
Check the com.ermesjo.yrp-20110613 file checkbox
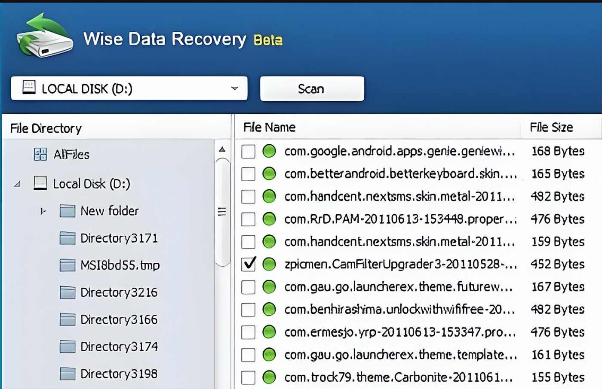click(248, 332)
